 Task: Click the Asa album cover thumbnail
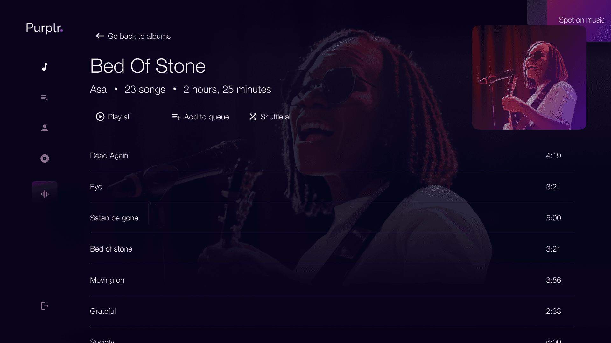click(x=529, y=77)
